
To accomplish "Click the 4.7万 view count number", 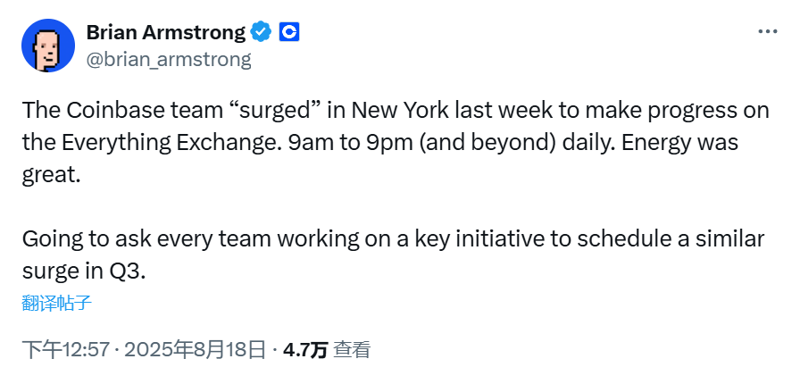I will [304, 350].
